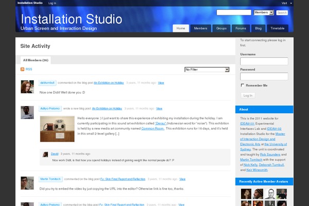The height and width of the screenshot is (206, 309).
Task: Open Nick Kelly link in About
Action: 250,165
